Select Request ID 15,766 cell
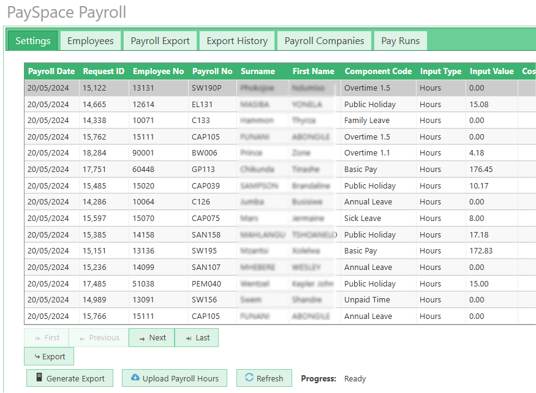 pyautogui.click(x=104, y=316)
